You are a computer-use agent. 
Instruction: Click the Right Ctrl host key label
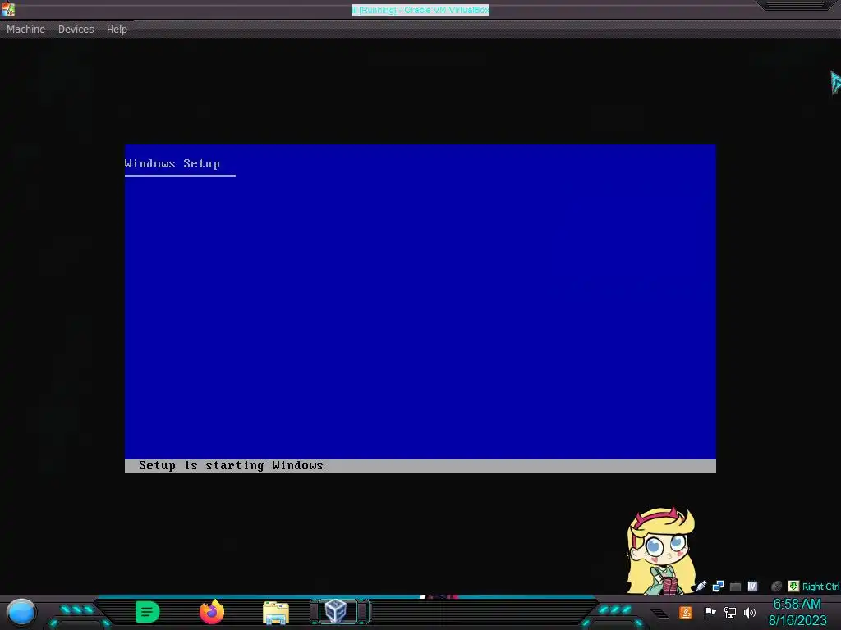pyautogui.click(x=820, y=587)
